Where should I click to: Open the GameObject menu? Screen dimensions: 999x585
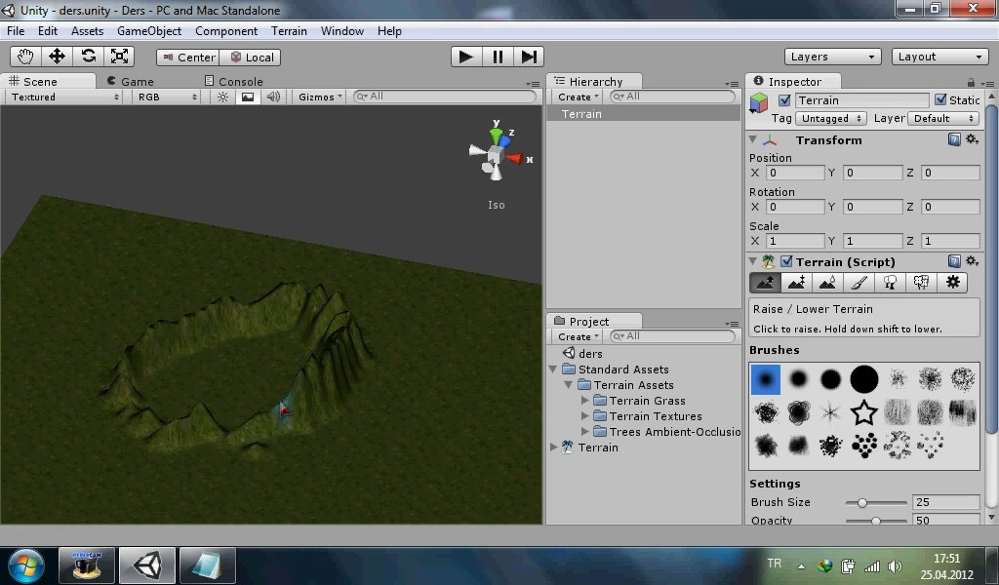tap(149, 30)
